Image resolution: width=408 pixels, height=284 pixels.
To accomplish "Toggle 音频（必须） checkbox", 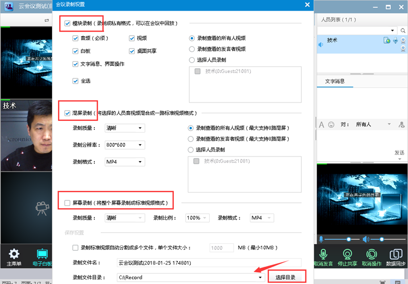I will pyautogui.click(x=75, y=38).
